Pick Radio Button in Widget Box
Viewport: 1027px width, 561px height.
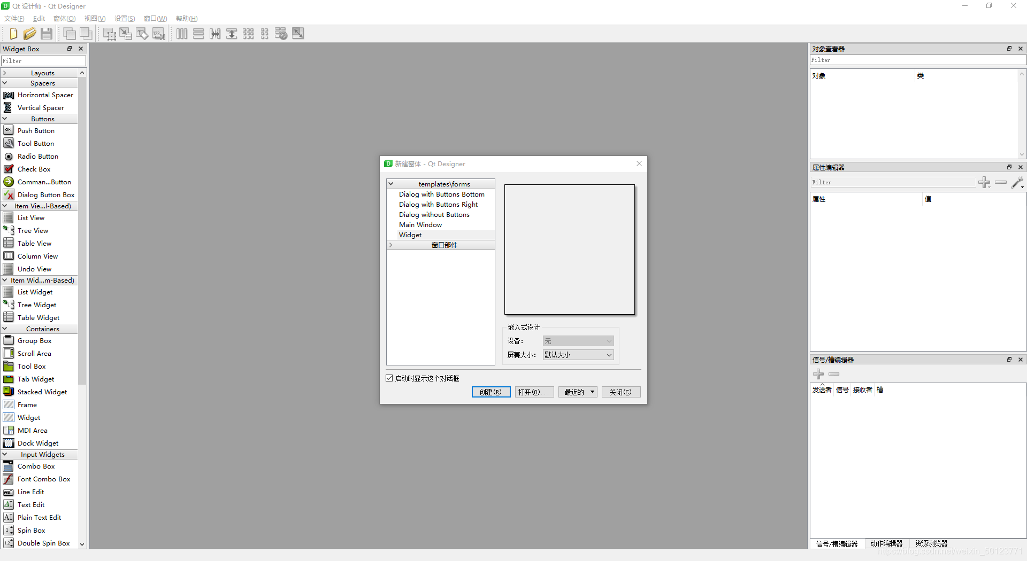tap(37, 156)
